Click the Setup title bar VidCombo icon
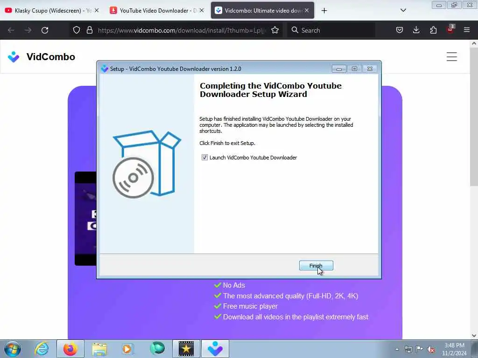478x358 pixels. click(105, 69)
